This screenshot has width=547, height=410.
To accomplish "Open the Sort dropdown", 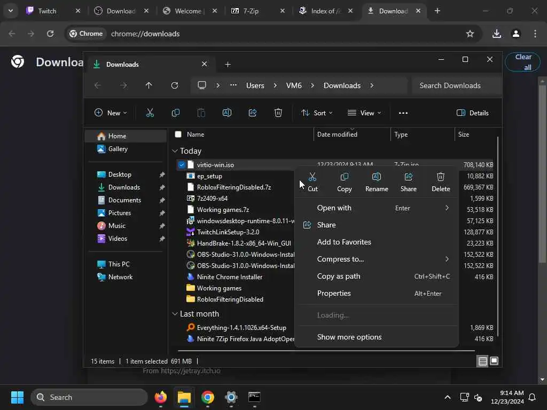I will [x=317, y=113].
